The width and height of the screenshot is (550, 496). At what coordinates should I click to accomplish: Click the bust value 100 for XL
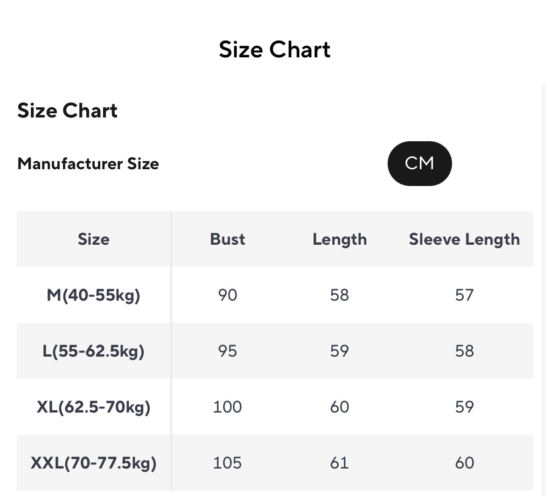point(227,407)
